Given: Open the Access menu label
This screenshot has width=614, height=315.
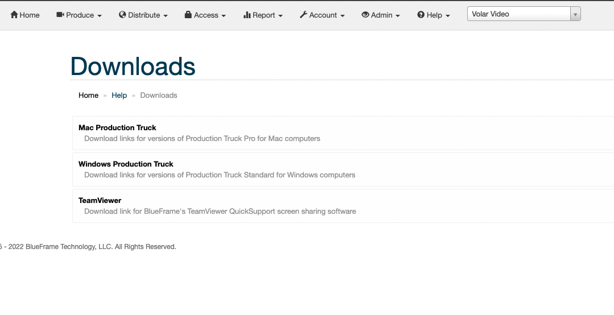Looking at the screenshot, I should [x=206, y=15].
